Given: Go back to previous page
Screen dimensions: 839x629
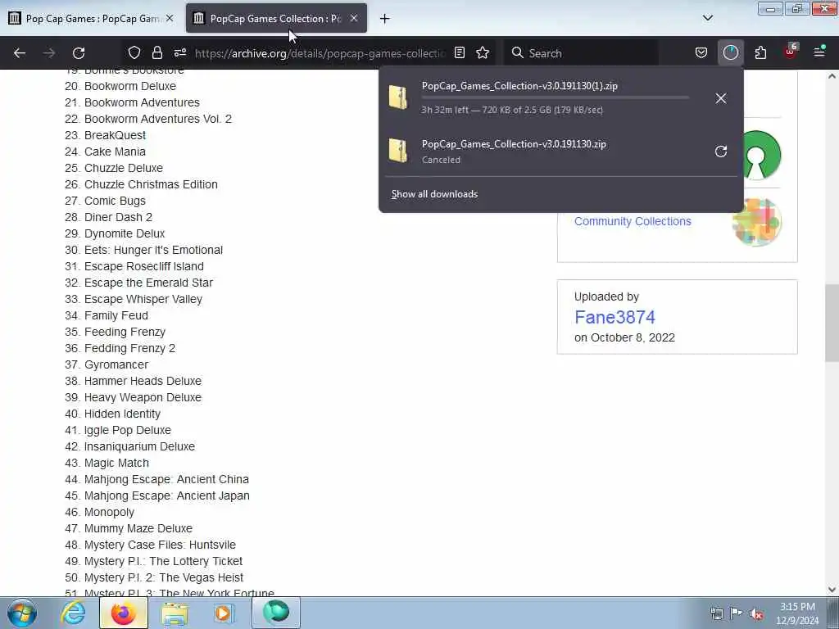Looking at the screenshot, I should [x=20, y=53].
